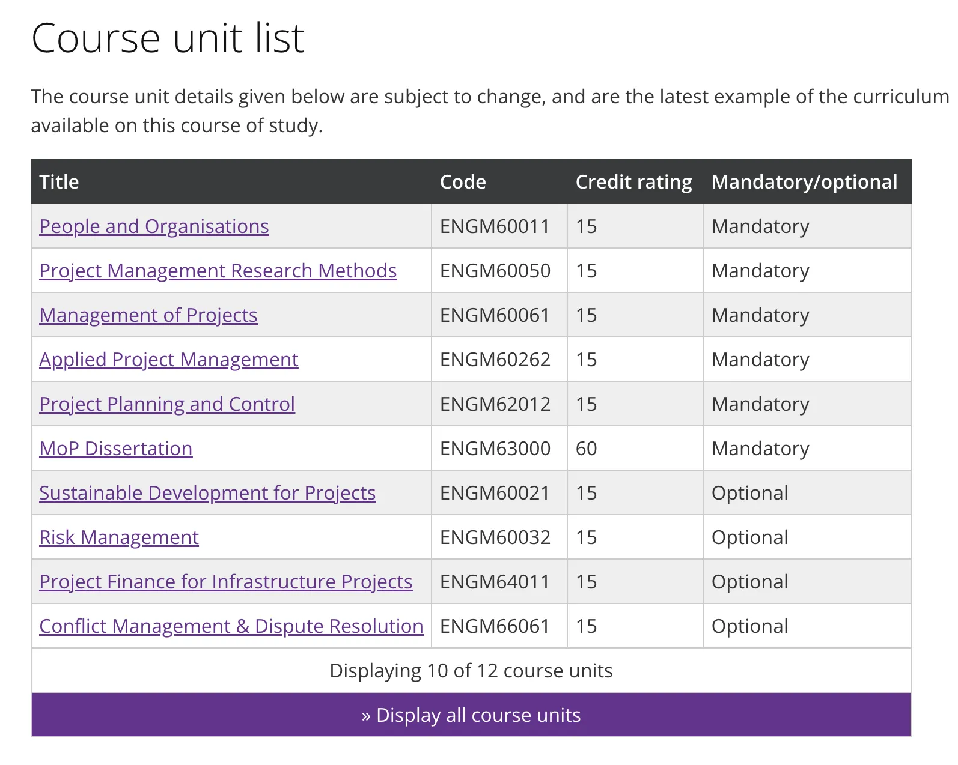Click the Displaying 10 of 12 text
The height and width of the screenshot is (765, 958).
471,671
